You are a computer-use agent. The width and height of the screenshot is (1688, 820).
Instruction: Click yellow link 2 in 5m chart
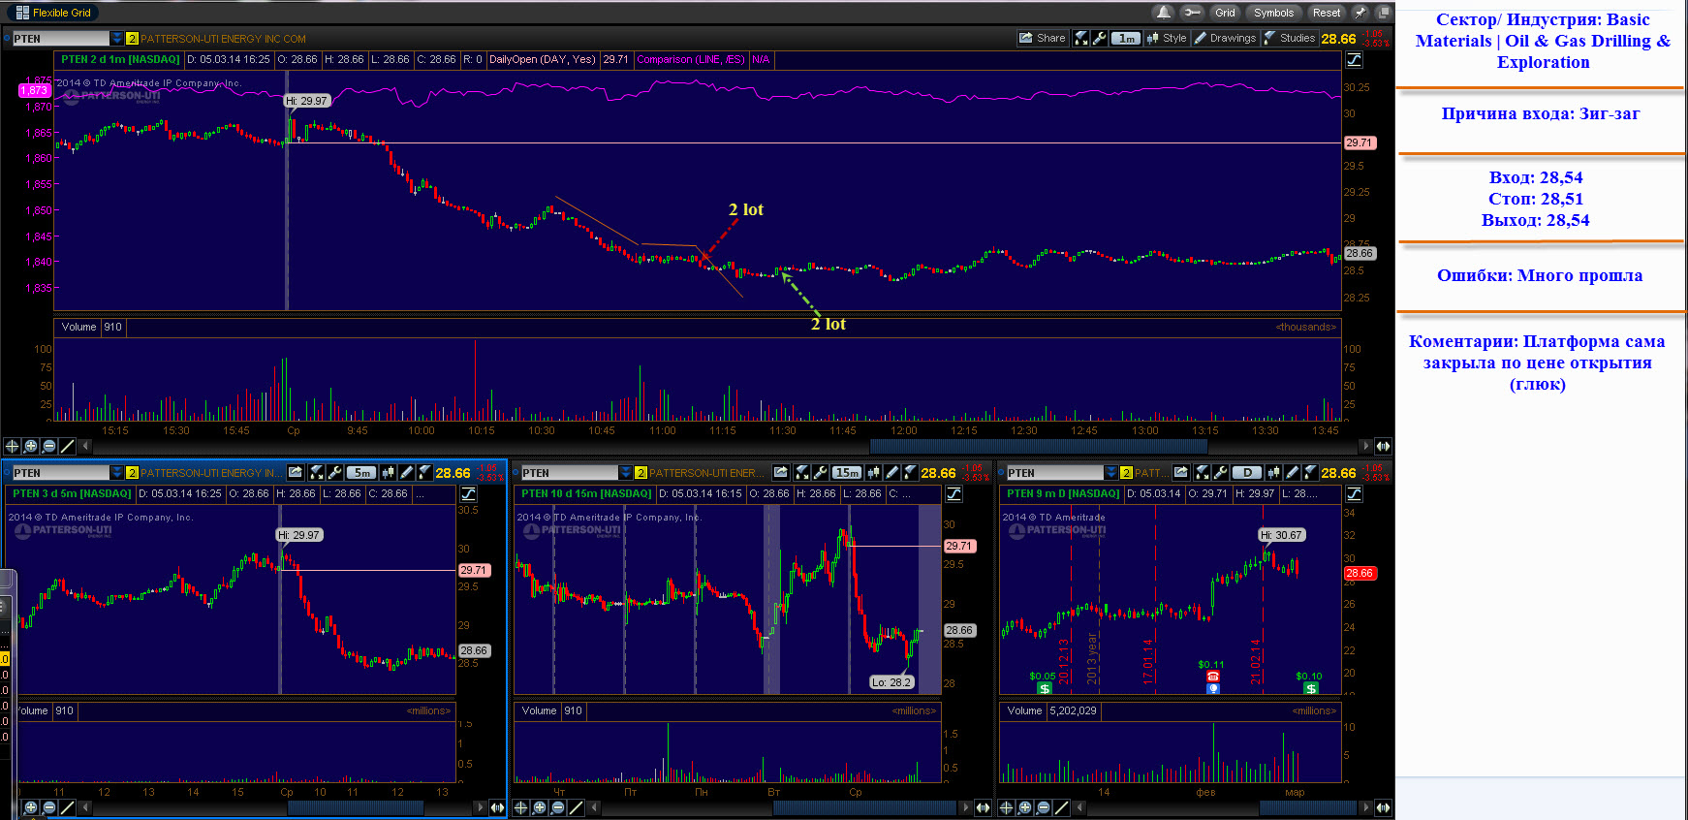(132, 473)
